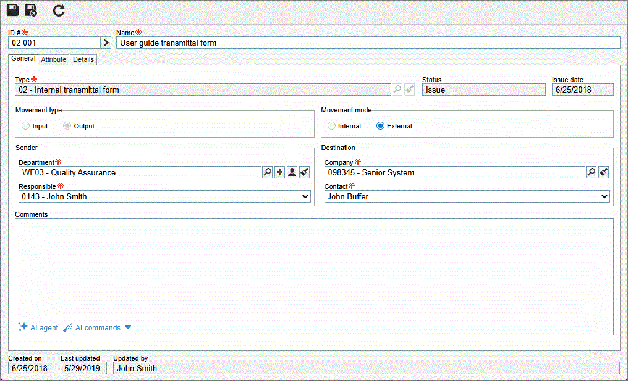This screenshot has width=628, height=381.
Task: Expand the Responsible dropdown list
Action: 305,197
